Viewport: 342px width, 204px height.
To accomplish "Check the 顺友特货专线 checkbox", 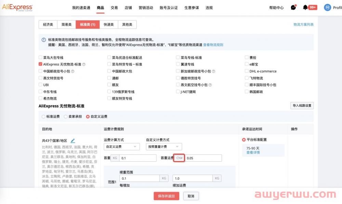I will point(109,98).
